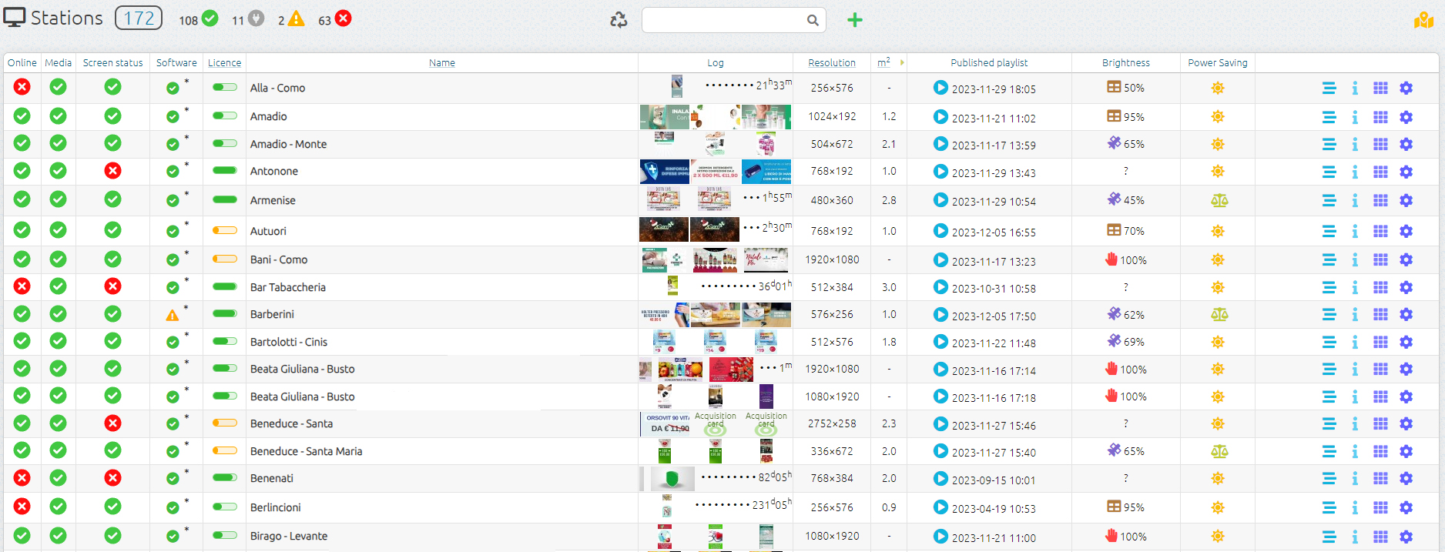Click the balance power saving icon for Barberini
Image resolution: width=1445 pixels, height=552 pixels.
coord(1219,314)
